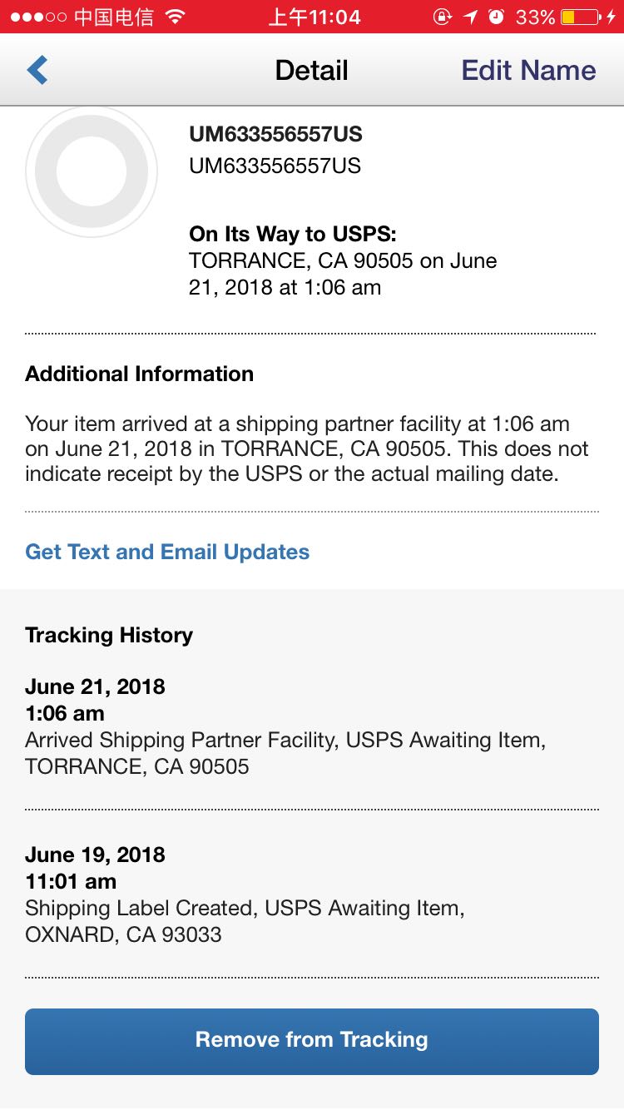Tap the rotation lock status icon
The image size is (624, 1110).
443,17
